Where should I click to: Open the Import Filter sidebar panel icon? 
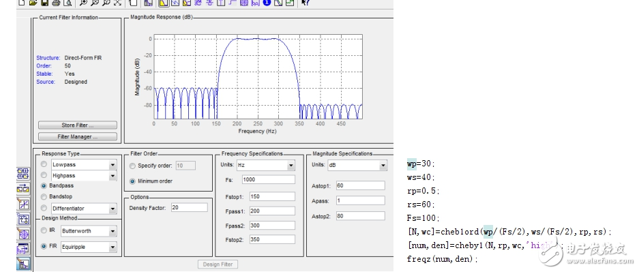(23, 248)
